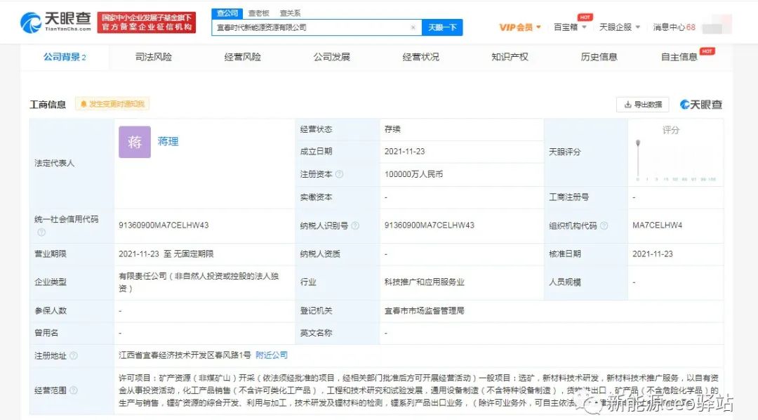The height and width of the screenshot is (420, 758).
Task: Clear the search box with the X icon
Action: [x=413, y=27]
